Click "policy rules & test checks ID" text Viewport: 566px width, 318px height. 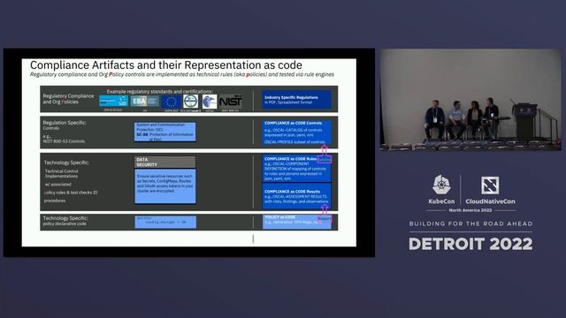click(x=71, y=193)
